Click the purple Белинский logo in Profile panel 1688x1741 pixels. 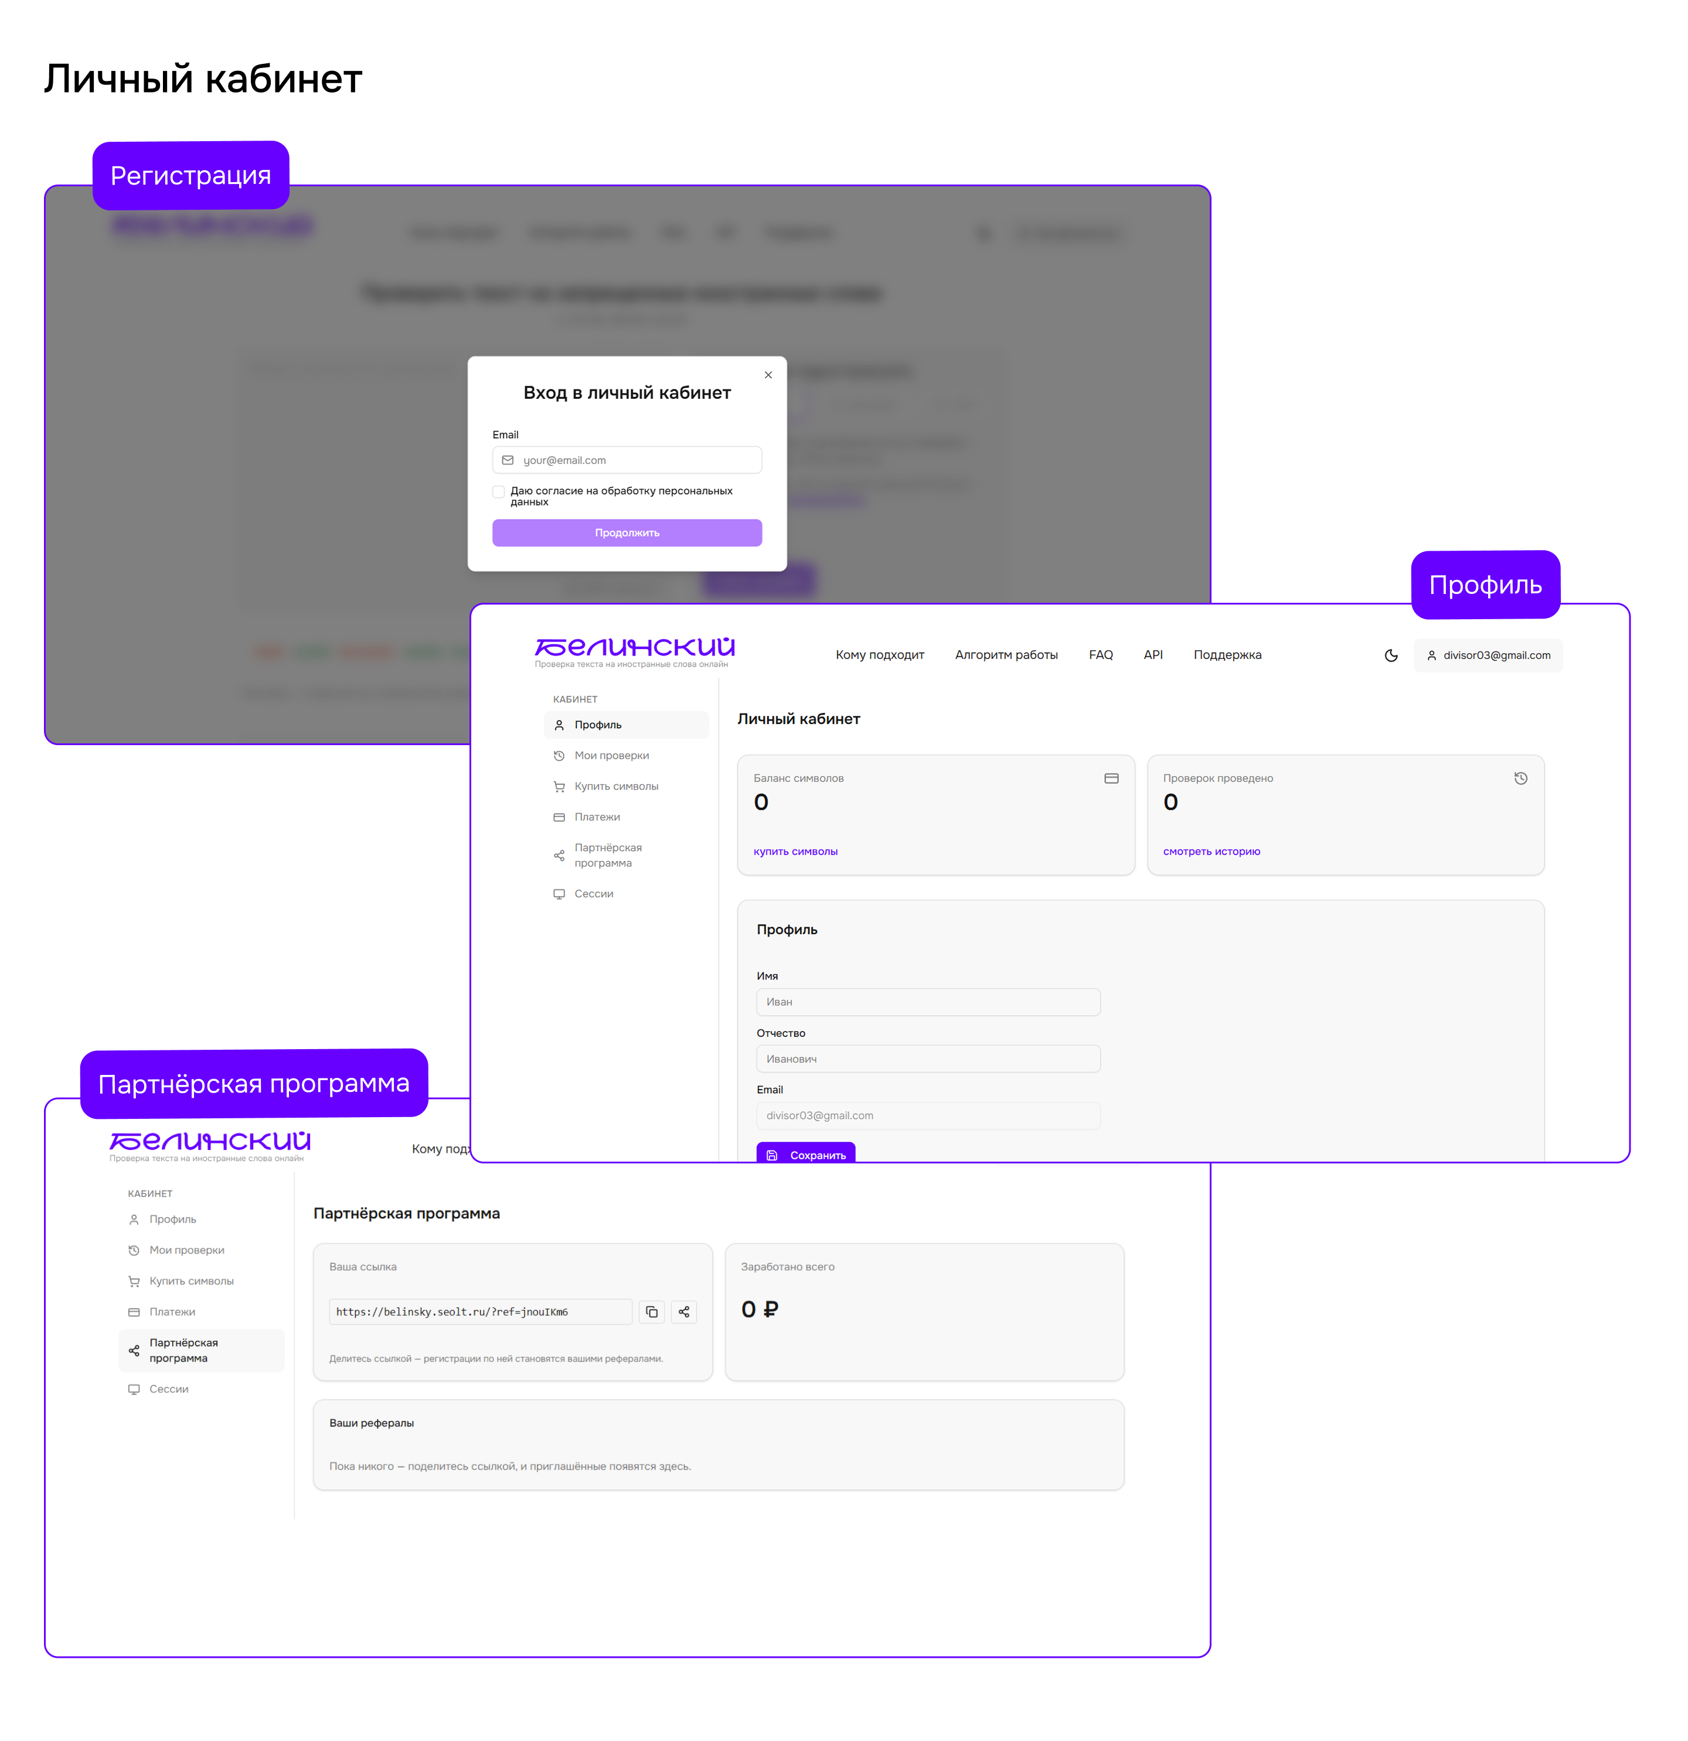coord(635,652)
